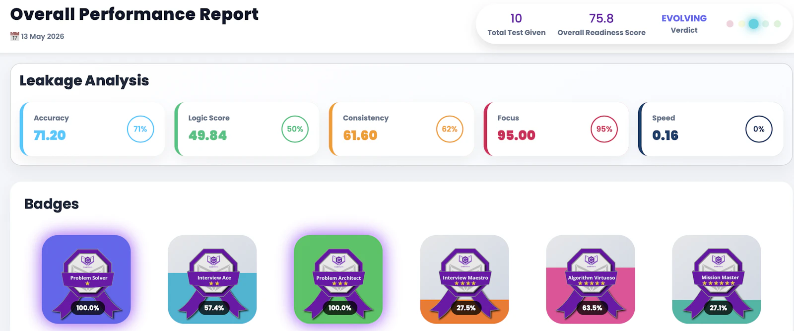
Task: Click the Interview Maestro badge
Action: click(x=464, y=279)
